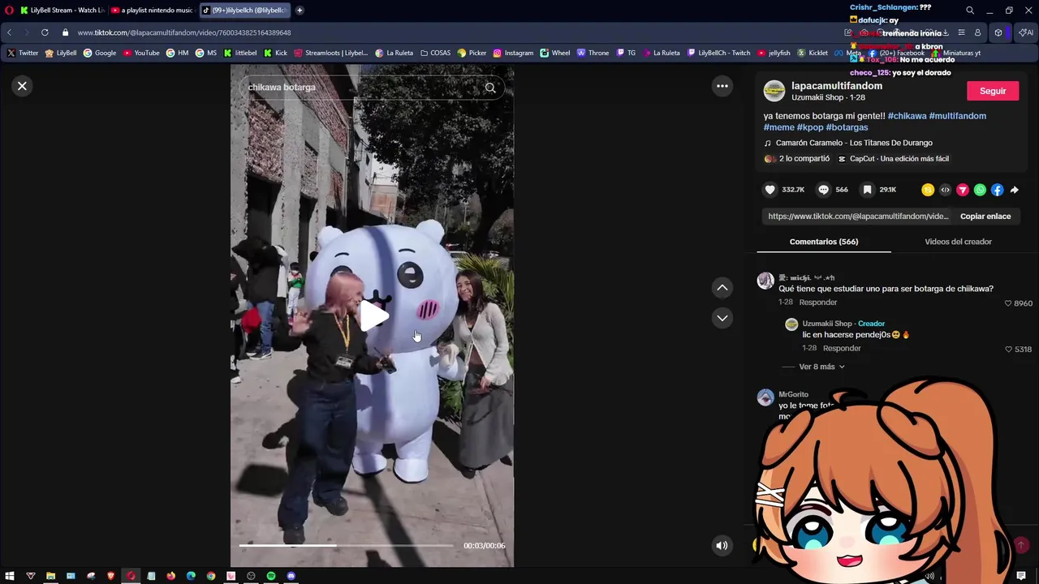
Task: Select the Comentarios (566) tab
Action: [824, 242]
